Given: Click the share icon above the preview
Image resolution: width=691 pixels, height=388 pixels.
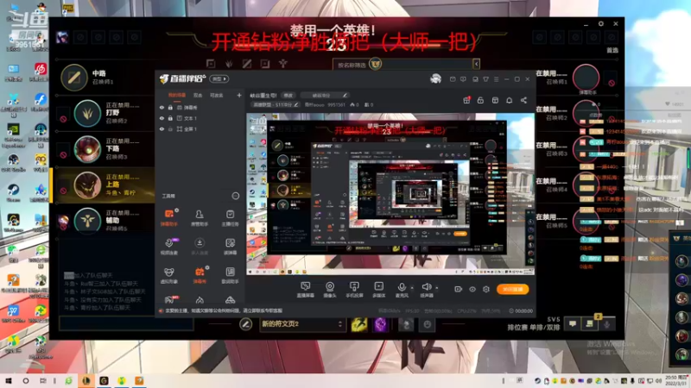Looking at the screenshot, I should pos(523,100).
